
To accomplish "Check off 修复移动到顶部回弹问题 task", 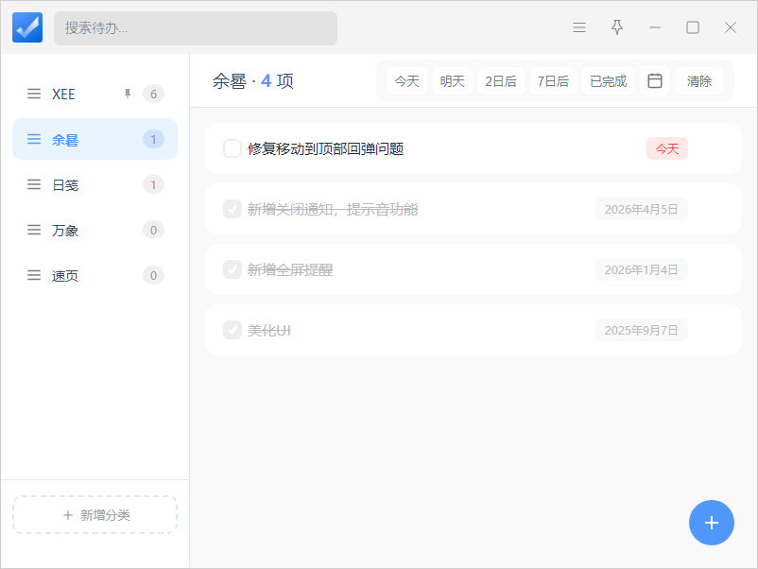I will [233, 148].
